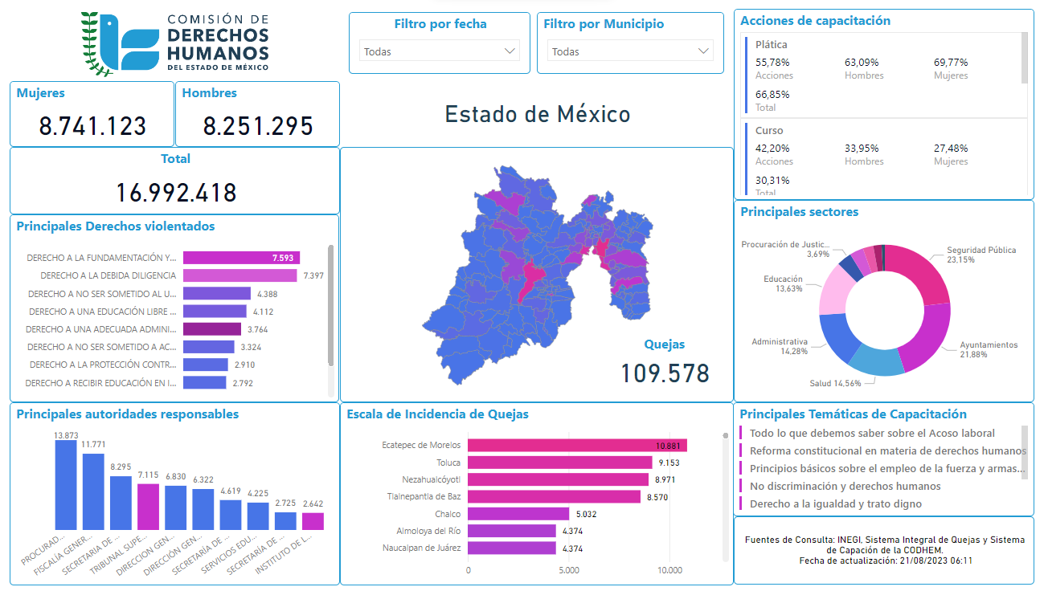Click the Mujeres population card
The width and height of the screenshot is (1044, 591).
[x=92, y=114]
